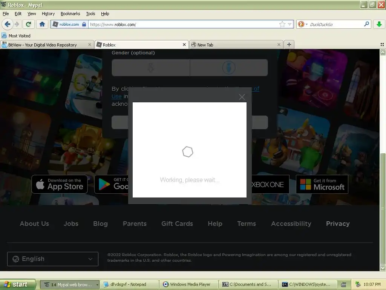
Task: Open the Jobs footer link
Action: pyautogui.click(x=71, y=224)
